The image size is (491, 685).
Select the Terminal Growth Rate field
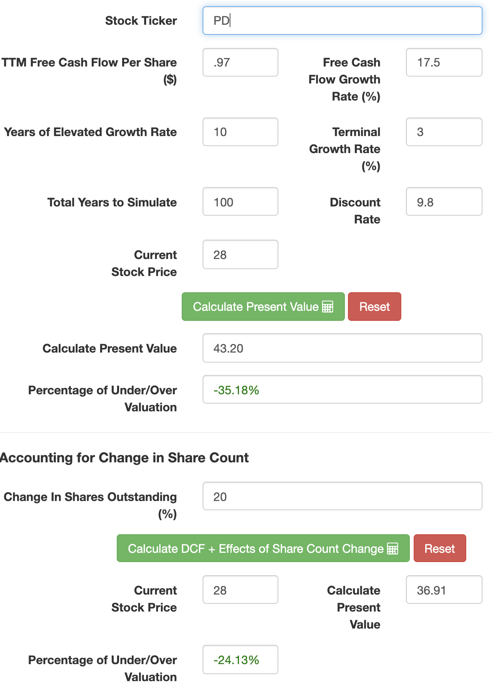pos(443,132)
